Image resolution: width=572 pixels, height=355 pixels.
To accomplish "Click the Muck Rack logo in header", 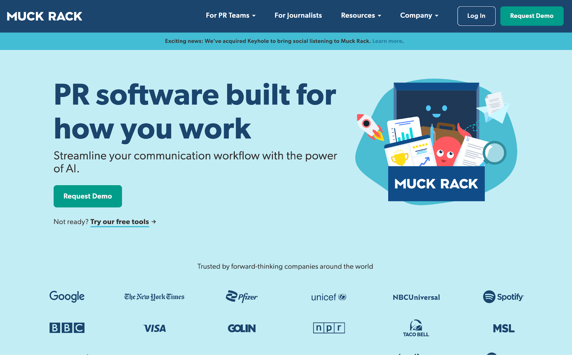I will click(44, 16).
